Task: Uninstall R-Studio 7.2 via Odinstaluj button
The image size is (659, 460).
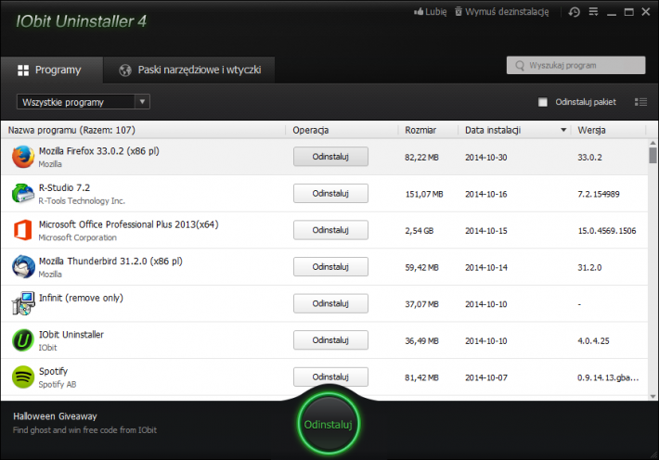Action: [330, 193]
